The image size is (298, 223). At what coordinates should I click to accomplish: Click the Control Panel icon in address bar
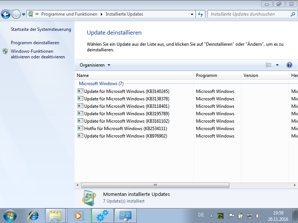point(31,14)
